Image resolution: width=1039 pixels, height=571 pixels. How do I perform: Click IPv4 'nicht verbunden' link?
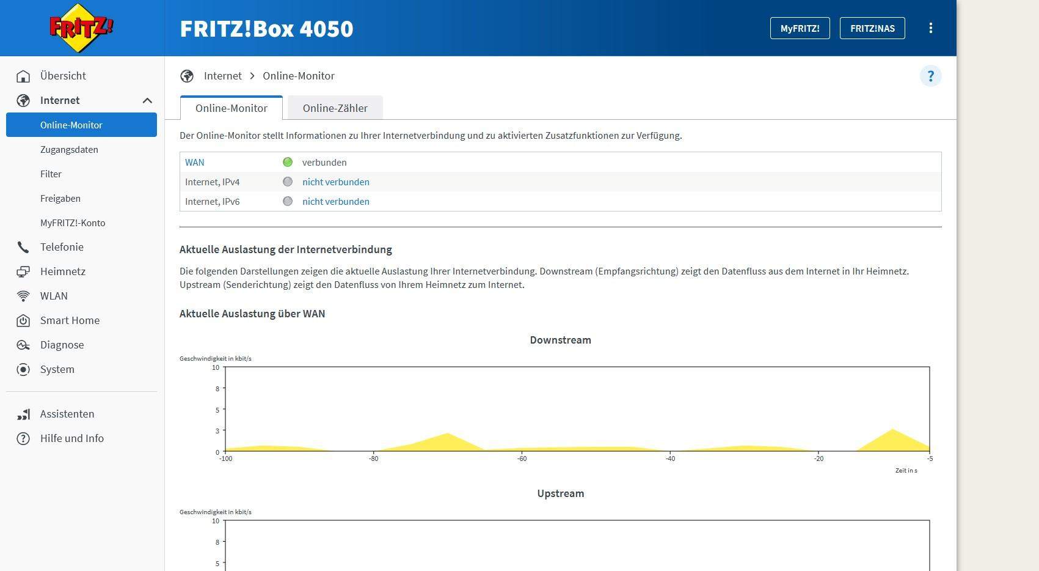335,182
